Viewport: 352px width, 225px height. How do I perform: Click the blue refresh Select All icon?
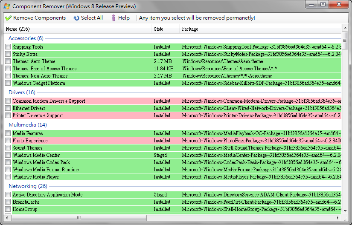(76, 18)
